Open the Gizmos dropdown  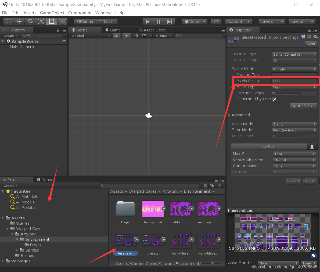coord(163,36)
